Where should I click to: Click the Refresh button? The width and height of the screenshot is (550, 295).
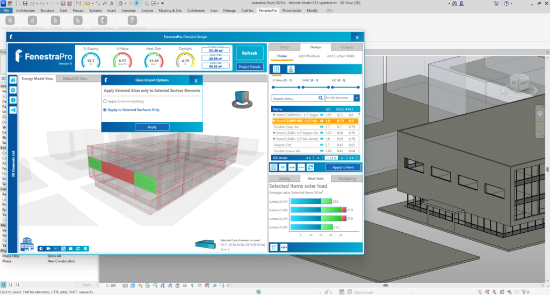coord(249,53)
